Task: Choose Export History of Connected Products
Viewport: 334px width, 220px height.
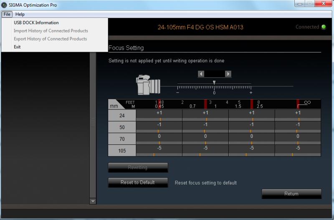Action: pyautogui.click(x=50, y=39)
